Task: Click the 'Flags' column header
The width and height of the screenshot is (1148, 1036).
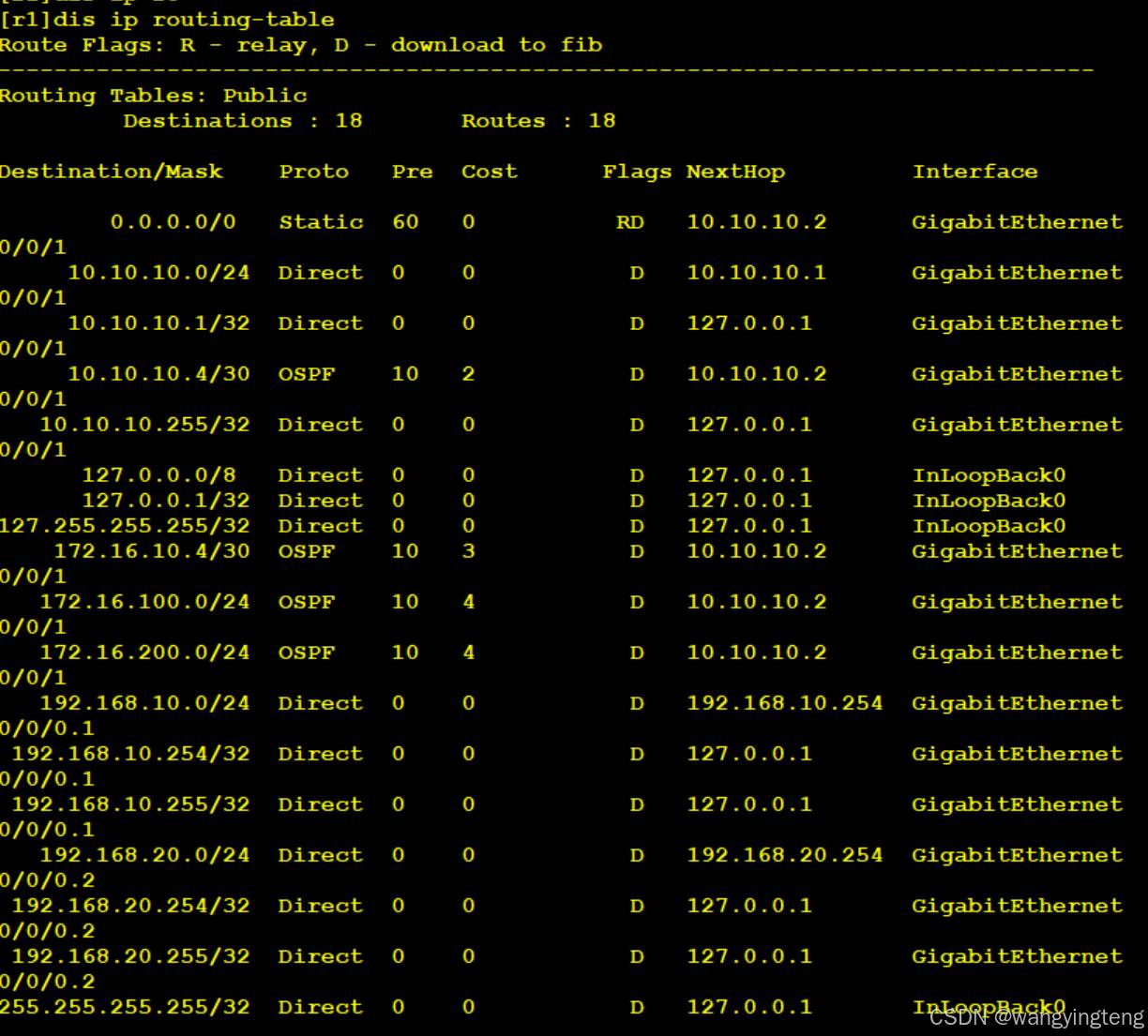Action: [637, 171]
